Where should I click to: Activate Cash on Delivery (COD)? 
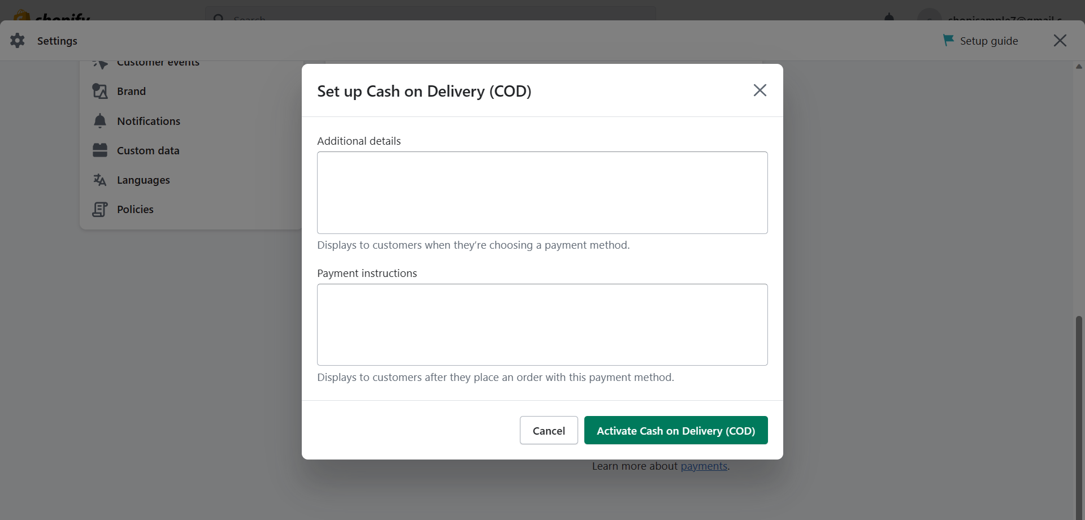(x=676, y=431)
